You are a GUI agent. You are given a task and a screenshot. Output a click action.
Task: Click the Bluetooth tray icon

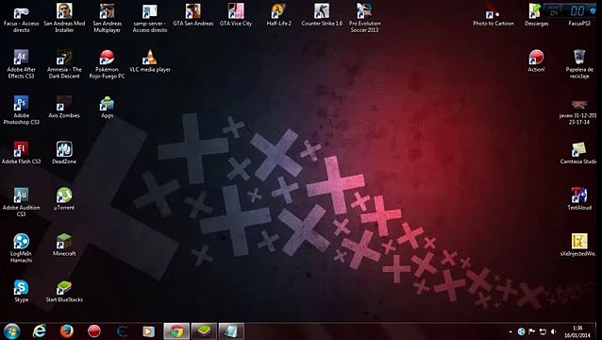tap(521, 331)
